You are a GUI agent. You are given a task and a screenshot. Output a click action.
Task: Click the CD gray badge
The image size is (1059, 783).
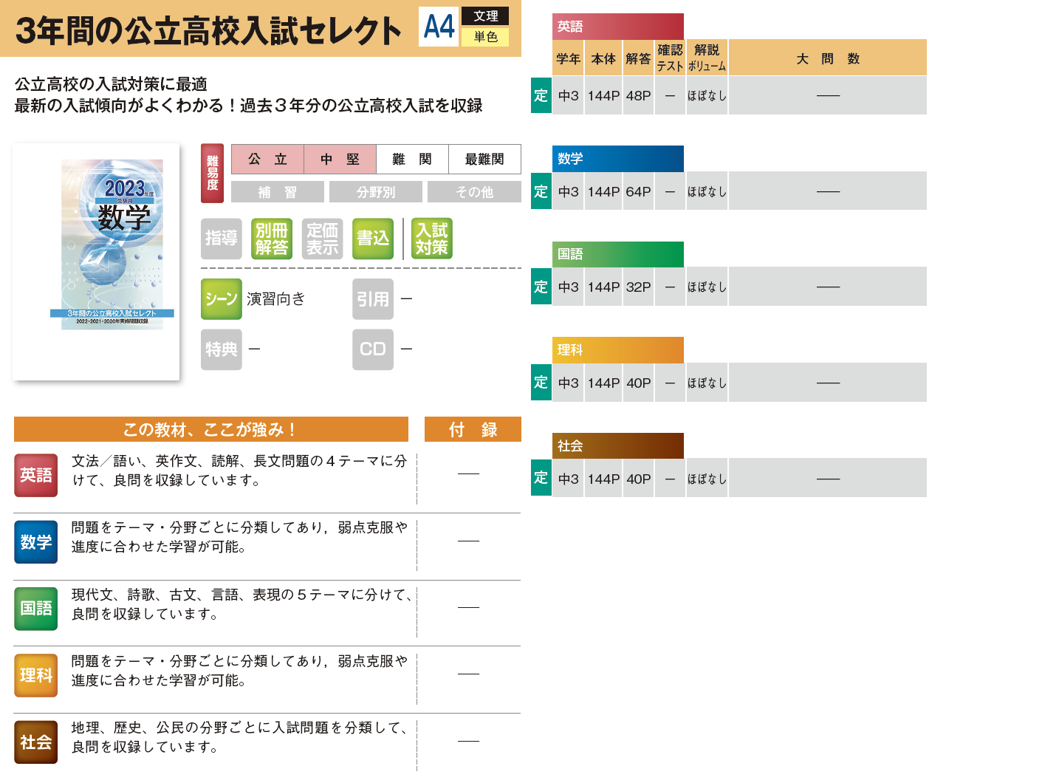373,349
